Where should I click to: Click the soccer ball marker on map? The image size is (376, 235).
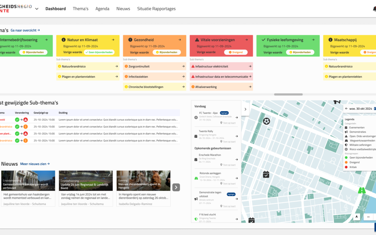266,121
